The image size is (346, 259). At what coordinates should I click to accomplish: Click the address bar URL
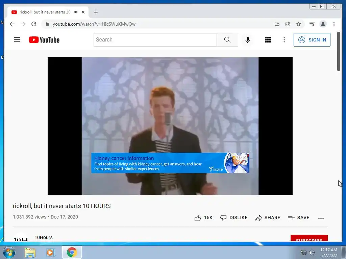click(94, 24)
